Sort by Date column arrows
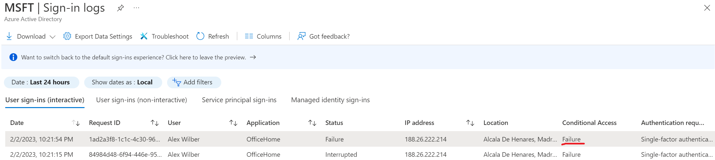The height and width of the screenshot is (160, 715). (x=76, y=123)
